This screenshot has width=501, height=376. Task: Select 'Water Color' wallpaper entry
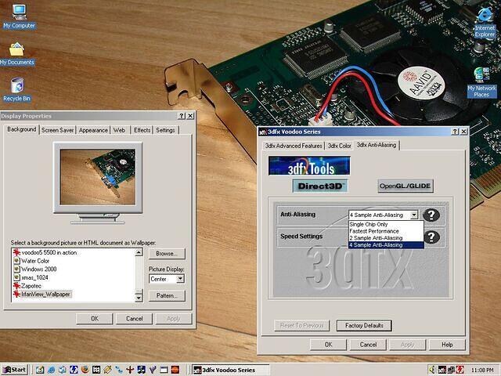pyautogui.click(x=31, y=261)
